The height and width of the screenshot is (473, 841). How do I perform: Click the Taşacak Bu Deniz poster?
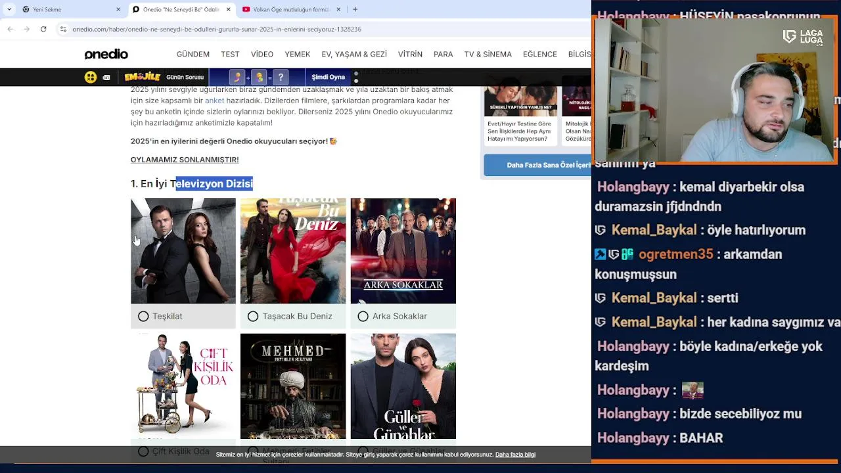point(293,251)
